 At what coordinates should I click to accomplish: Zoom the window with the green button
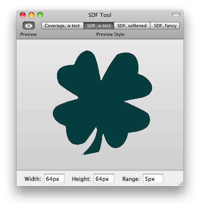40,15
